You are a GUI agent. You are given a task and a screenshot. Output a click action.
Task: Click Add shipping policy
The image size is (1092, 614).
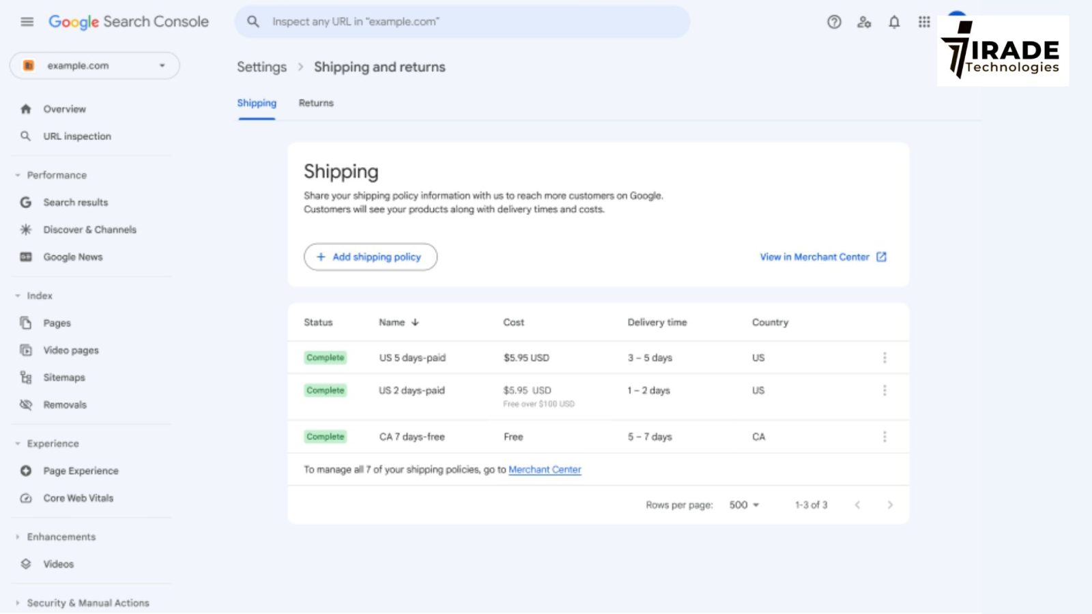[370, 257]
